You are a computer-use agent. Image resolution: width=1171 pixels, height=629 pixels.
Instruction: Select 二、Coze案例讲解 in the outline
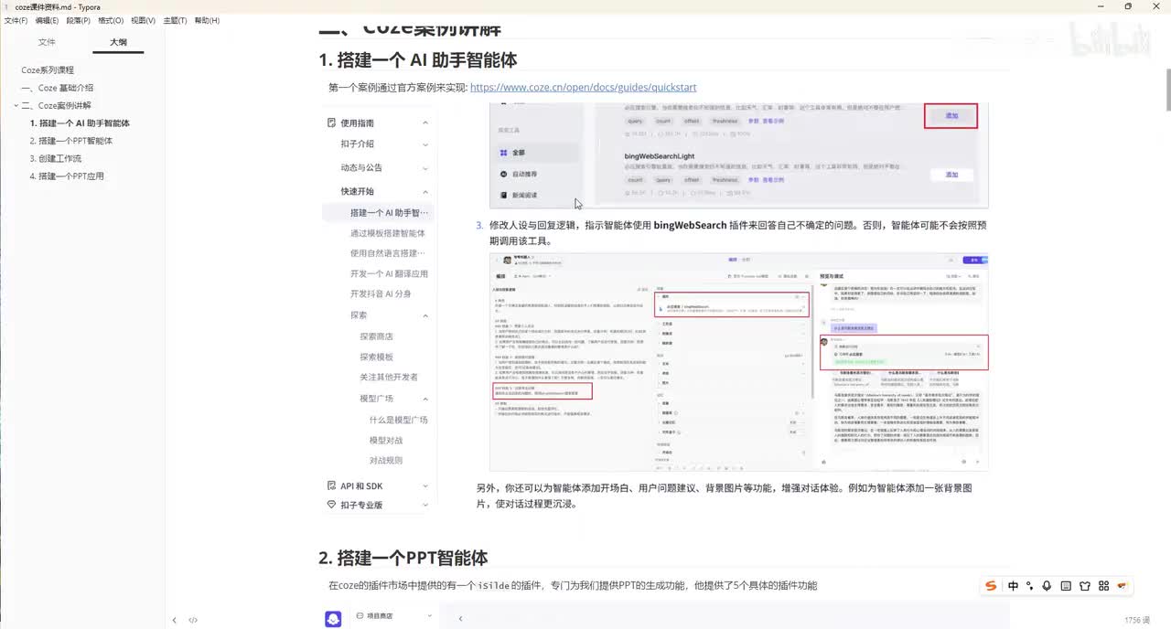point(57,105)
